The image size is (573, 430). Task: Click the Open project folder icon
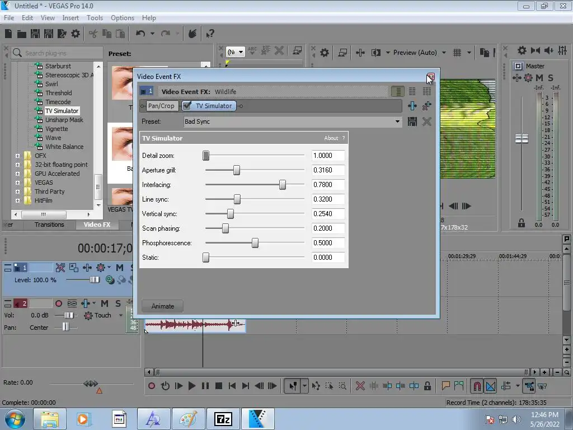pos(22,34)
